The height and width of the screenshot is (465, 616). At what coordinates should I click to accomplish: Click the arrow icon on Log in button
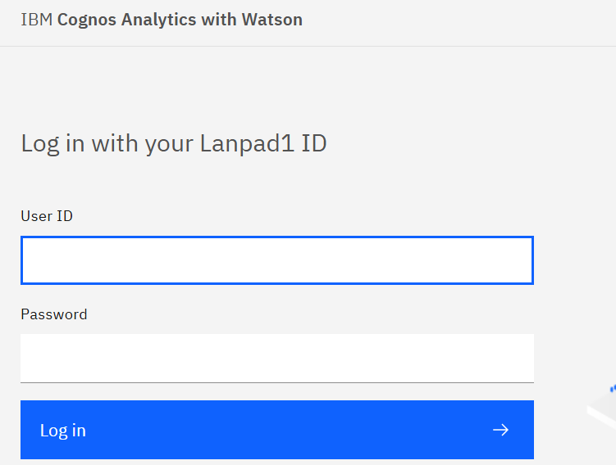click(500, 430)
